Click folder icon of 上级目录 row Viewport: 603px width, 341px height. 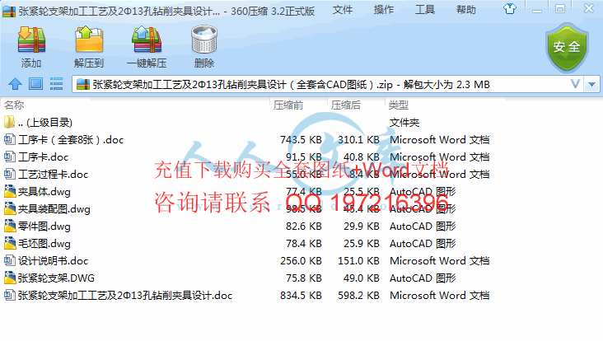(10, 122)
